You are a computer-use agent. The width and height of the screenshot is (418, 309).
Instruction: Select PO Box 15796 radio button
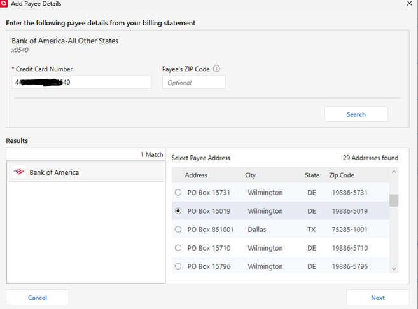(178, 266)
